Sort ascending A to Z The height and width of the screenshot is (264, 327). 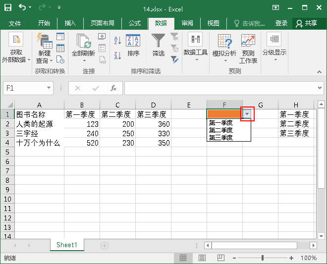click(x=117, y=41)
